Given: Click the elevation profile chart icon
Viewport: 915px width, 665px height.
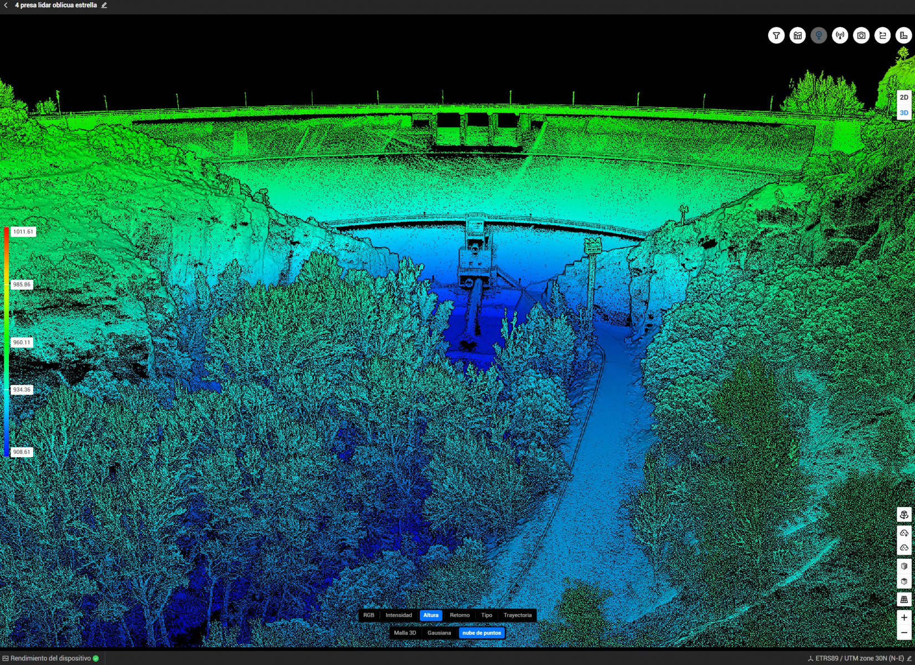Looking at the screenshot, I should (797, 35).
